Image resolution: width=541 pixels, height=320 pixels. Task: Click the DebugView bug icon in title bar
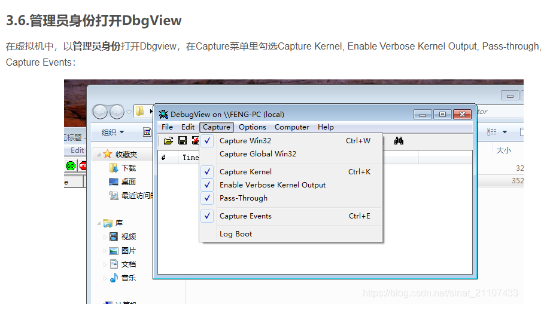pos(163,114)
